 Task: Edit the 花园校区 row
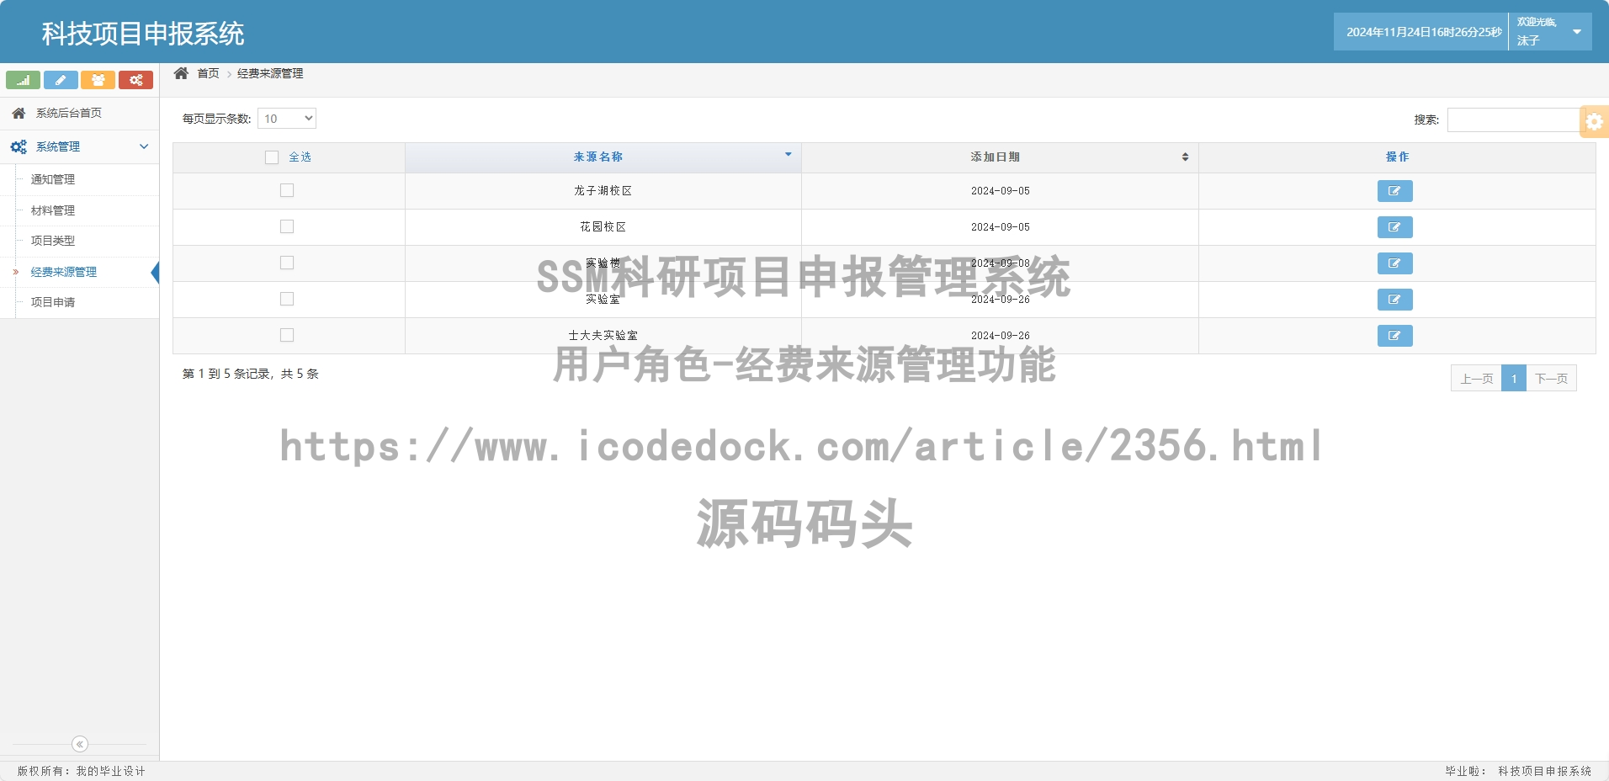click(1394, 227)
